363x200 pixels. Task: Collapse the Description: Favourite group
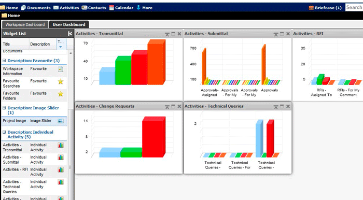click(4, 61)
